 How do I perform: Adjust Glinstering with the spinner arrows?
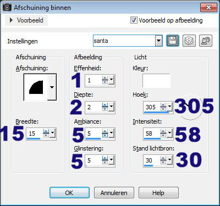pyautogui.click(x=105, y=160)
